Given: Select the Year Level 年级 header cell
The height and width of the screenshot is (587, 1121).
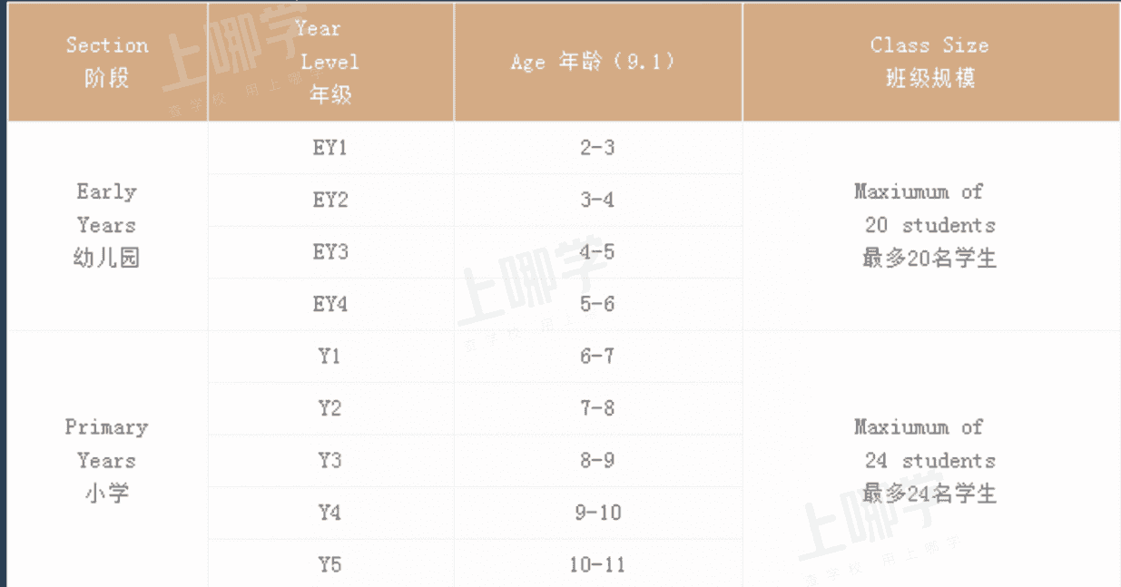Looking at the screenshot, I should 330,62.
